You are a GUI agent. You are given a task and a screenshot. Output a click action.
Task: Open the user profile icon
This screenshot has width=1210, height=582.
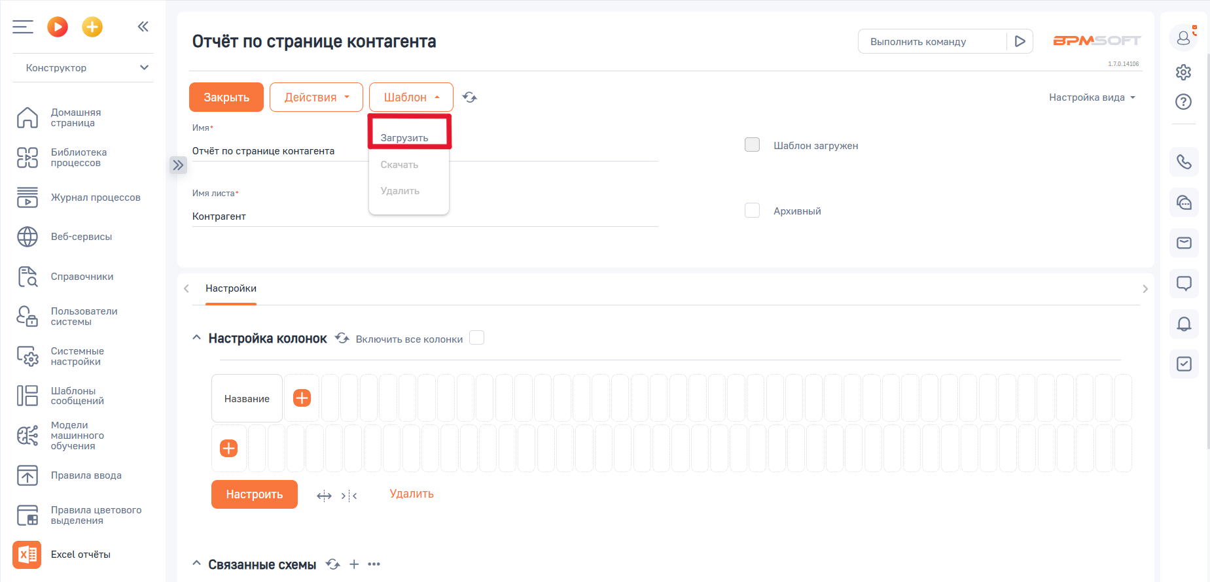tap(1184, 38)
